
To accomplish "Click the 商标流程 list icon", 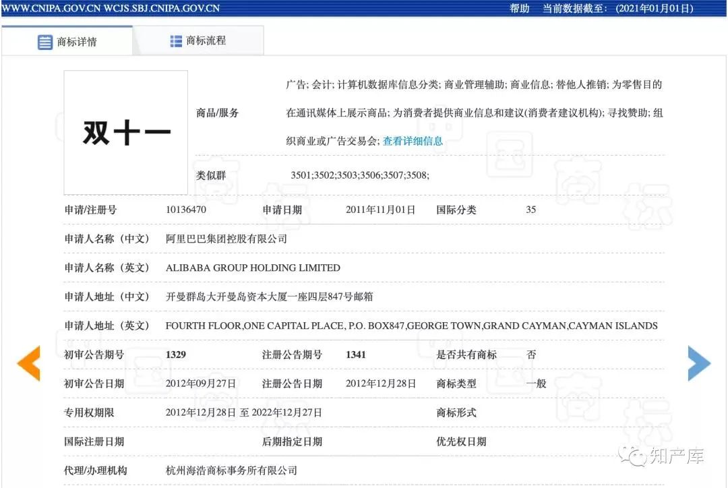I will (x=176, y=41).
